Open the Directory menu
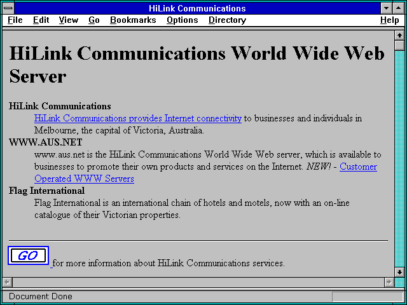407x305 pixels. pyautogui.click(x=228, y=20)
